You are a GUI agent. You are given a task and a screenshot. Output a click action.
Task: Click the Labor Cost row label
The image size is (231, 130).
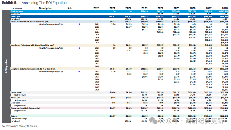pos(16,103)
